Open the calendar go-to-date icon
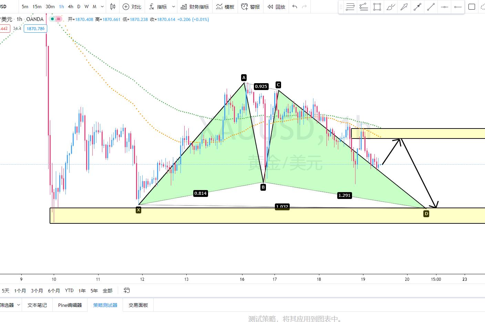This screenshot has height=322, width=485. (127, 290)
